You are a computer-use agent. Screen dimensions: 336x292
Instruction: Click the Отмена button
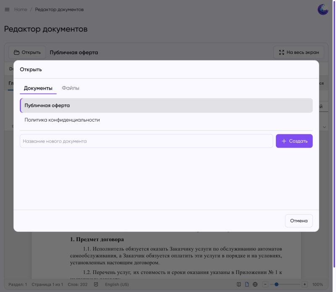pyautogui.click(x=299, y=221)
